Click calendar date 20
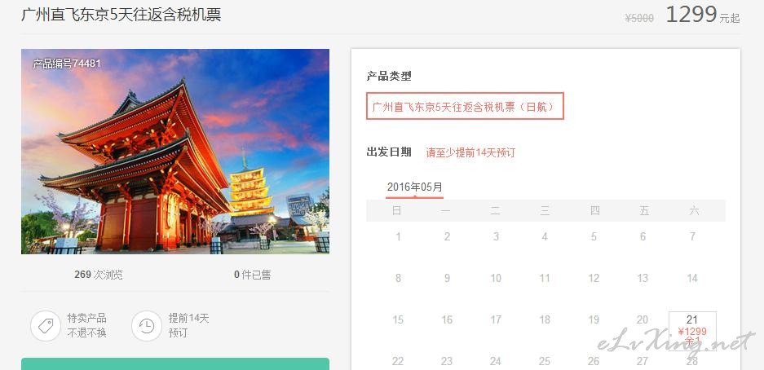Image resolution: width=764 pixels, height=370 pixels. tap(643, 319)
